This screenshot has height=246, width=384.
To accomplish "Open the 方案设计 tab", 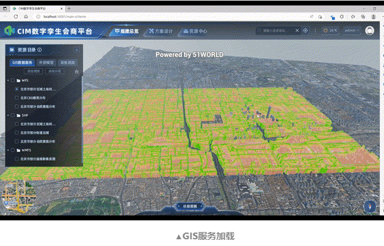I will coord(161,31).
